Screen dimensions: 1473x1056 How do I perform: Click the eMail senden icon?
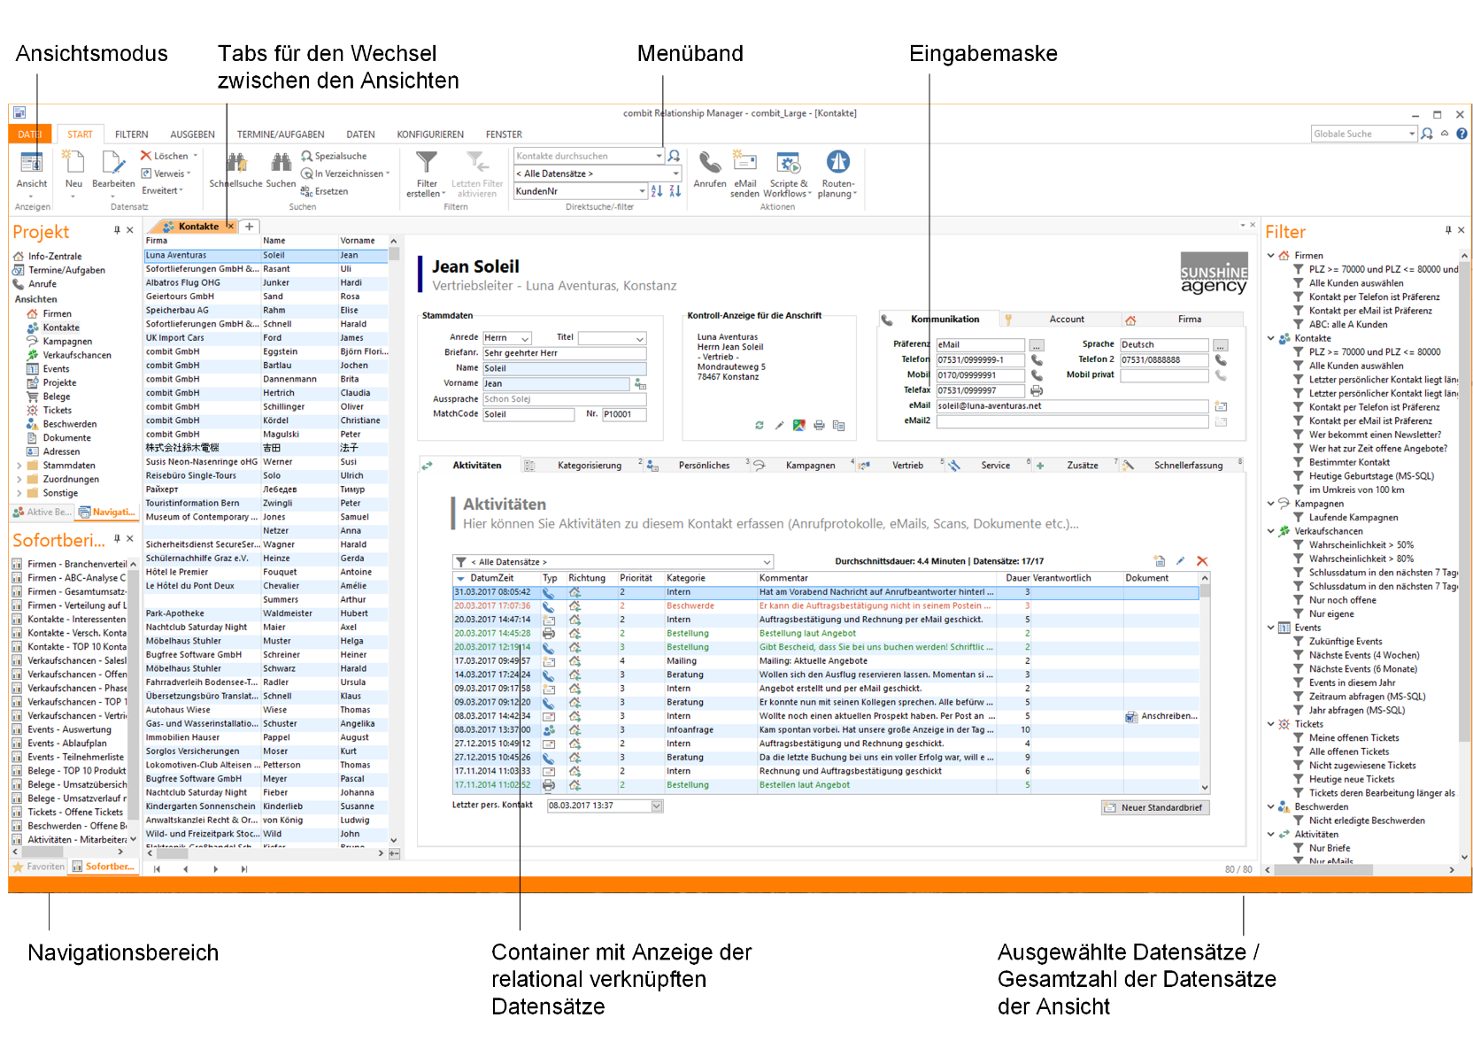pos(744,162)
